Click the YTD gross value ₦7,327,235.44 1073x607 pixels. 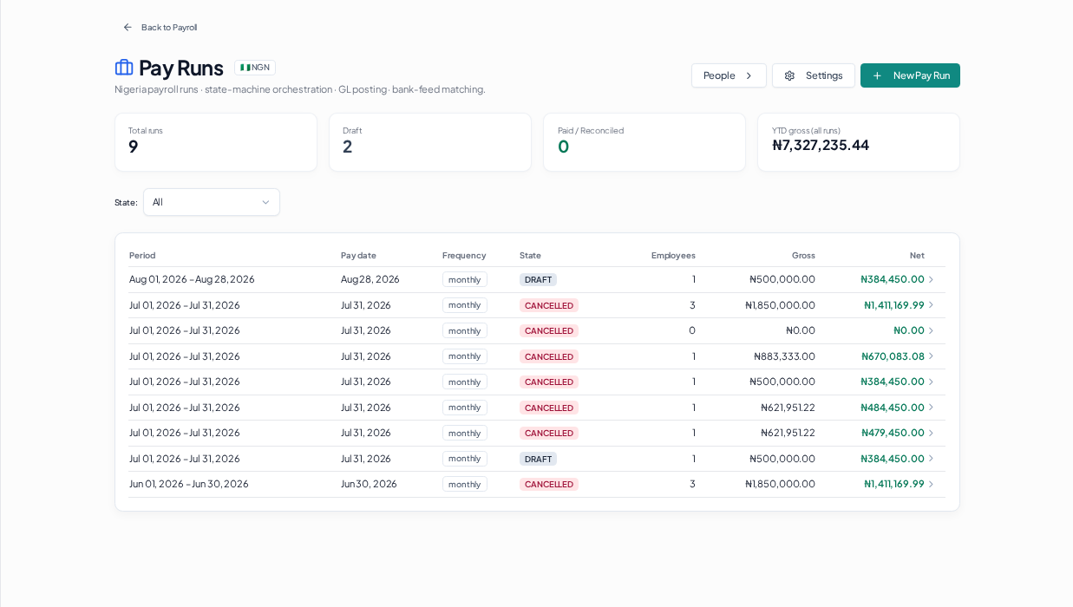tap(821, 145)
